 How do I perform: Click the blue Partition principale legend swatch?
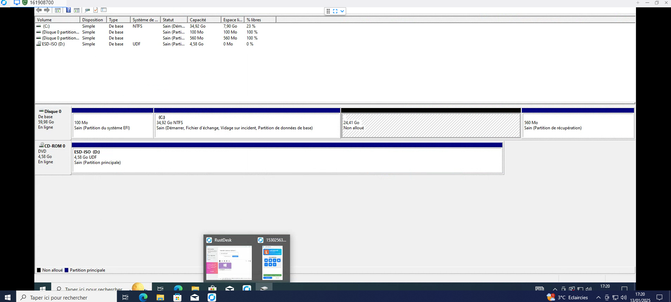(67, 270)
